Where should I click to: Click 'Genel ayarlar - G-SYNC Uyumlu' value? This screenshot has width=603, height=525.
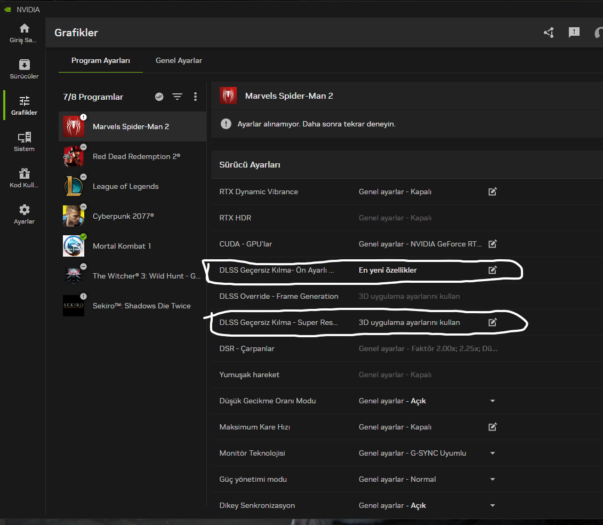pyautogui.click(x=412, y=453)
